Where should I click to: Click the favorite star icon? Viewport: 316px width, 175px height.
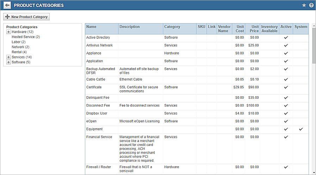tap(304, 5)
